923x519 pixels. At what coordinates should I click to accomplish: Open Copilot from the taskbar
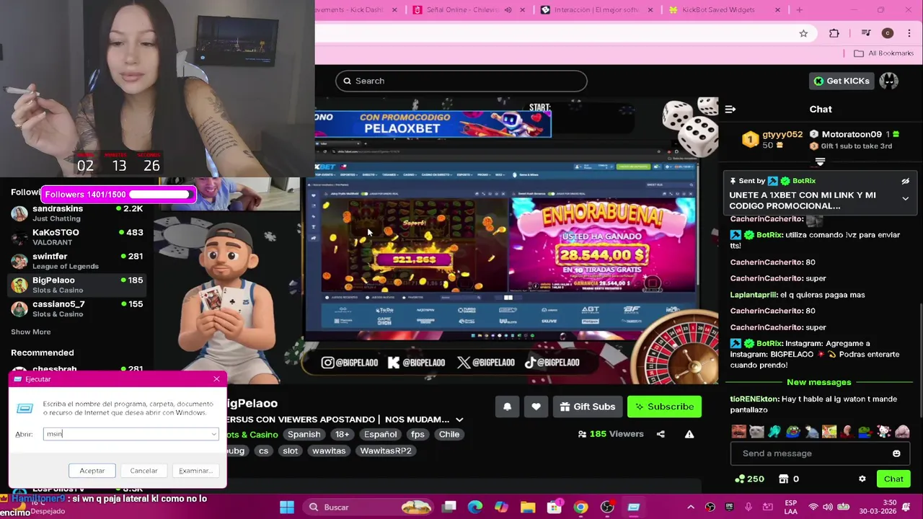501,507
